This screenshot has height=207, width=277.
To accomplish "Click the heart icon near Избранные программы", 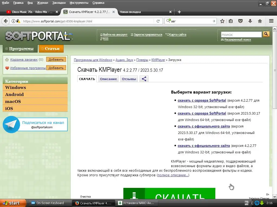I will tap(7, 68).
